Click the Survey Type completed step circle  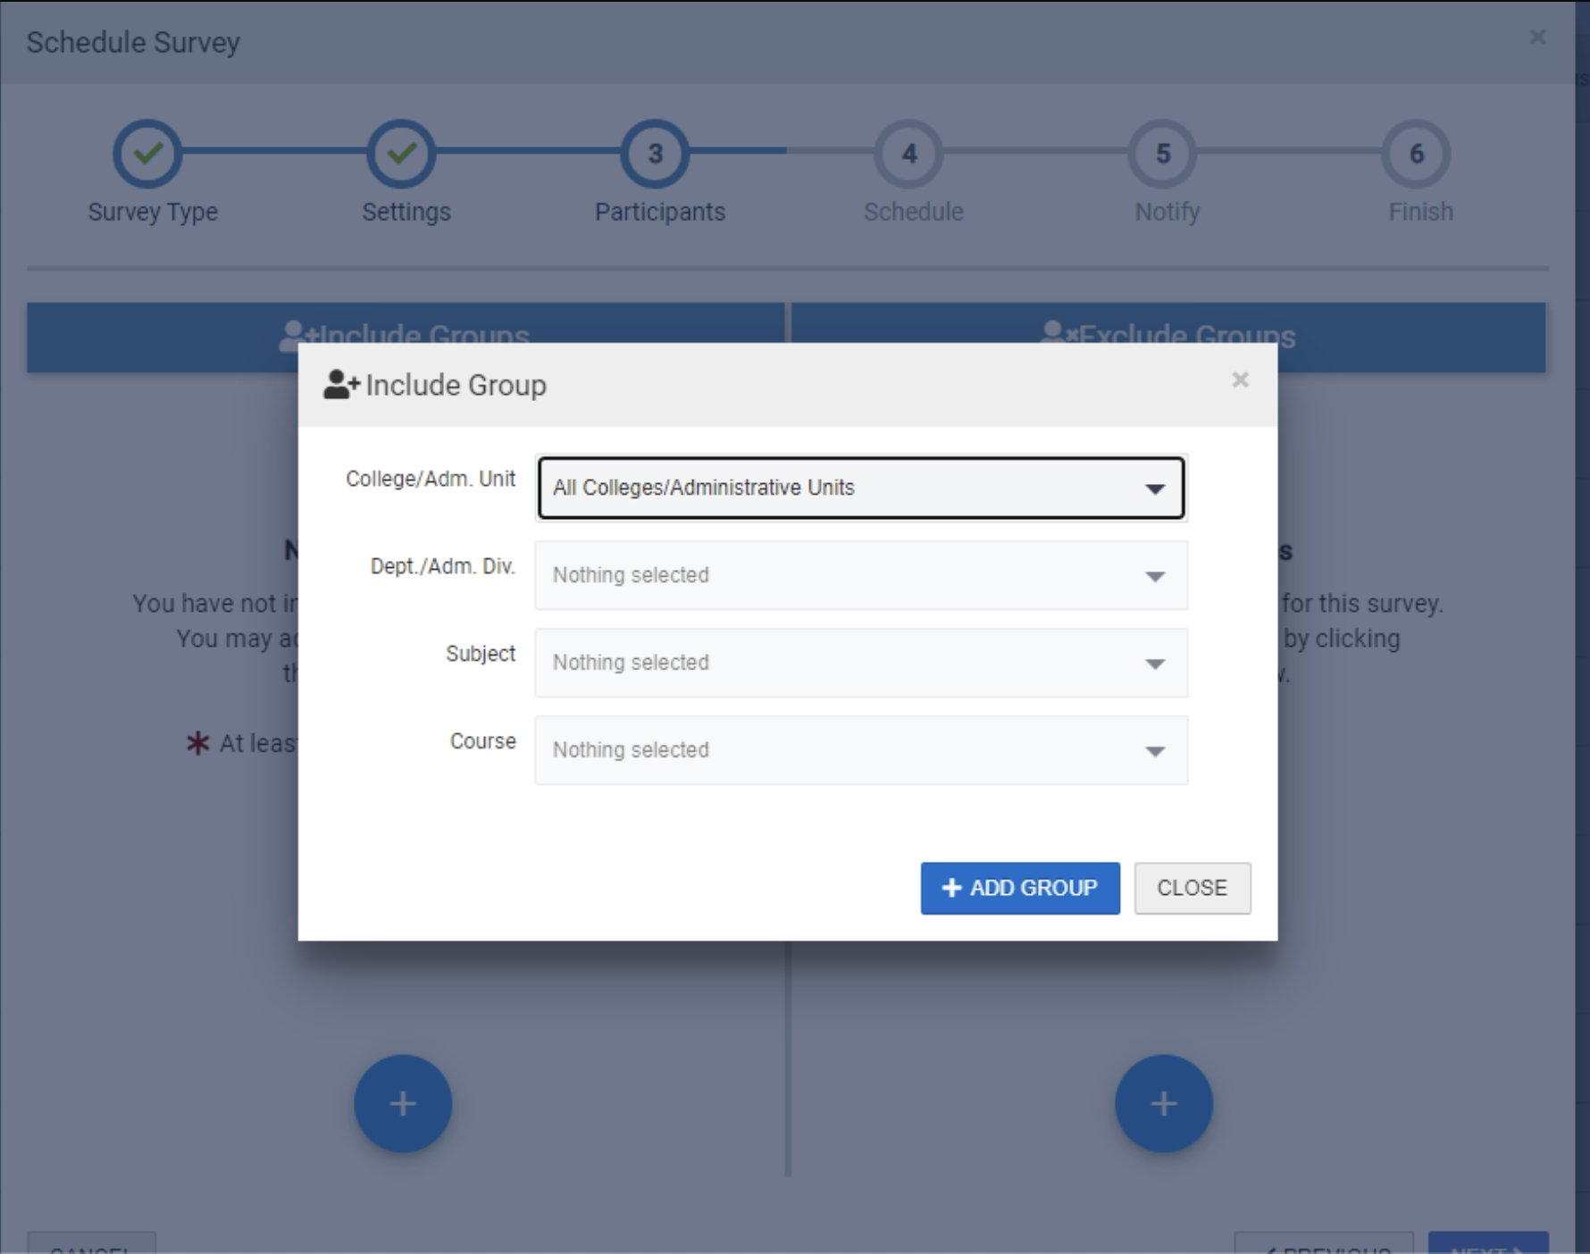pos(147,154)
